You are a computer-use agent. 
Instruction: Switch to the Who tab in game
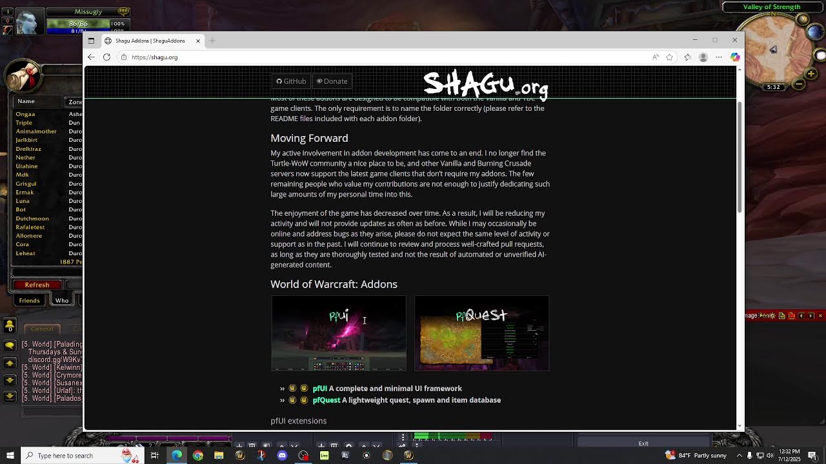pos(62,300)
